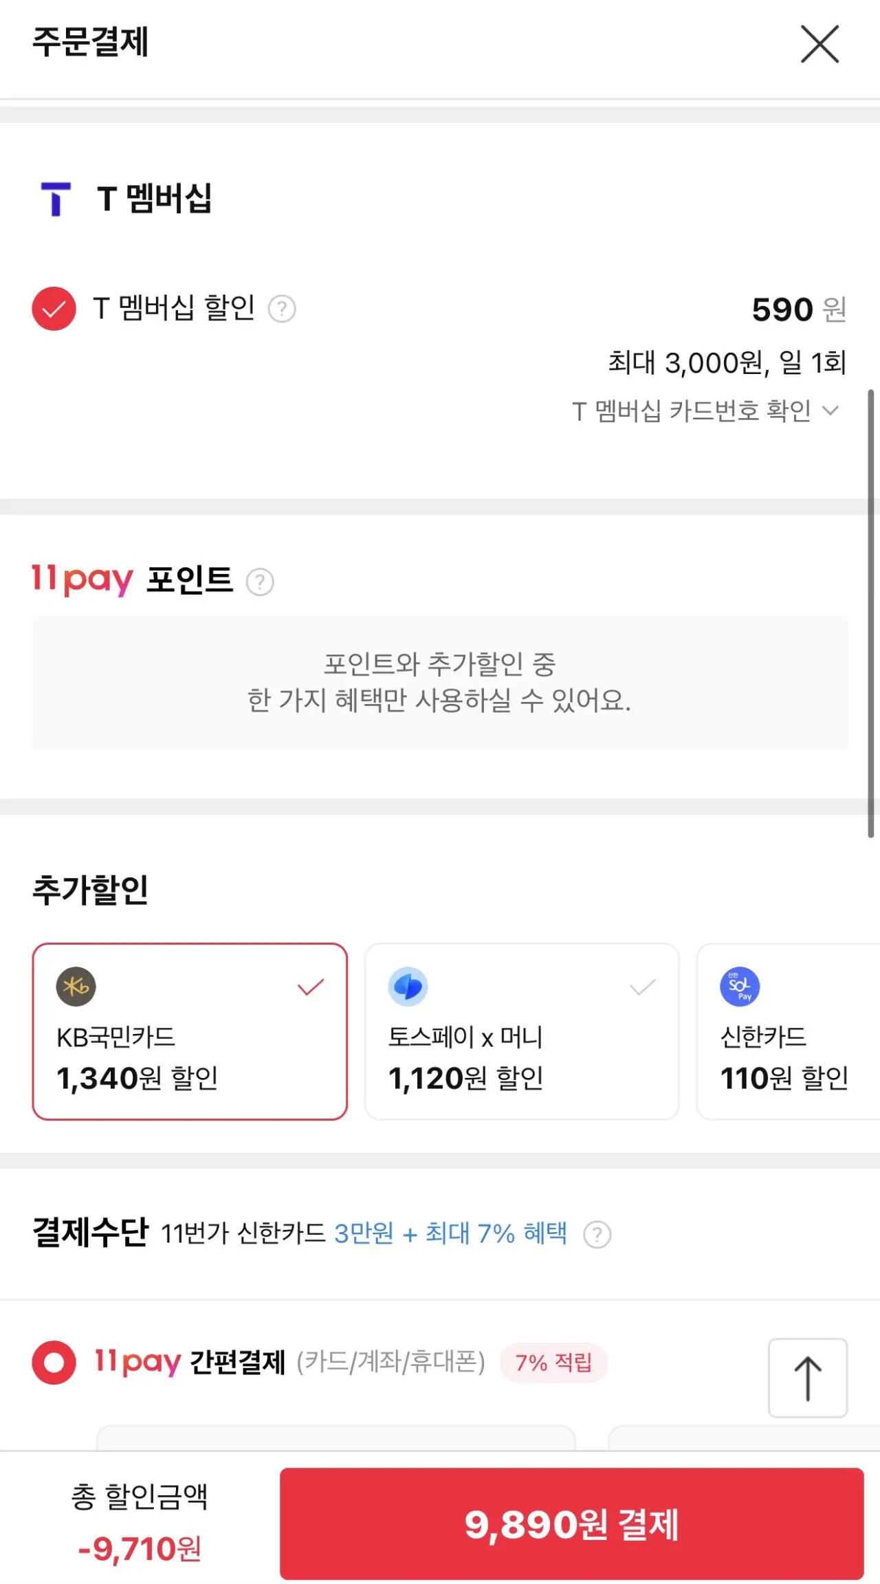Select 토스페이 x 머니 1,120원 할인 option
880x1584 pixels.
point(521,1031)
